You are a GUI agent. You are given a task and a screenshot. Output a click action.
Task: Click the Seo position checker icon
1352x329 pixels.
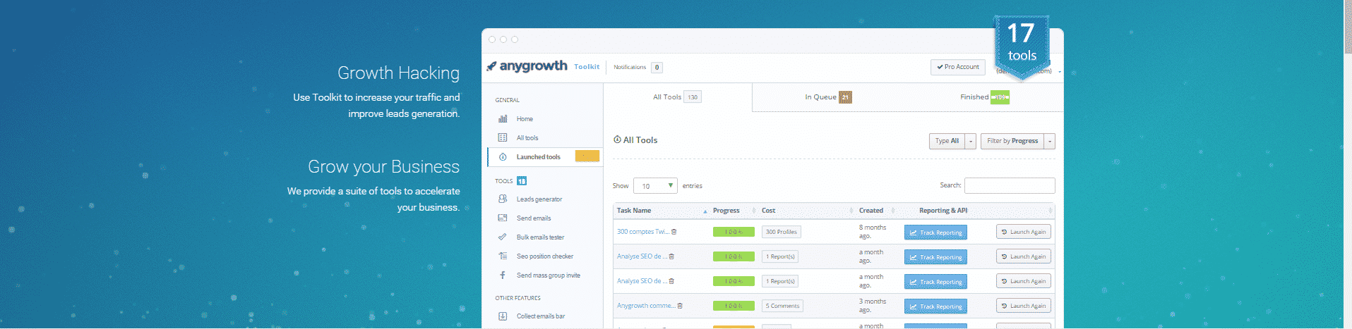[x=503, y=256]
